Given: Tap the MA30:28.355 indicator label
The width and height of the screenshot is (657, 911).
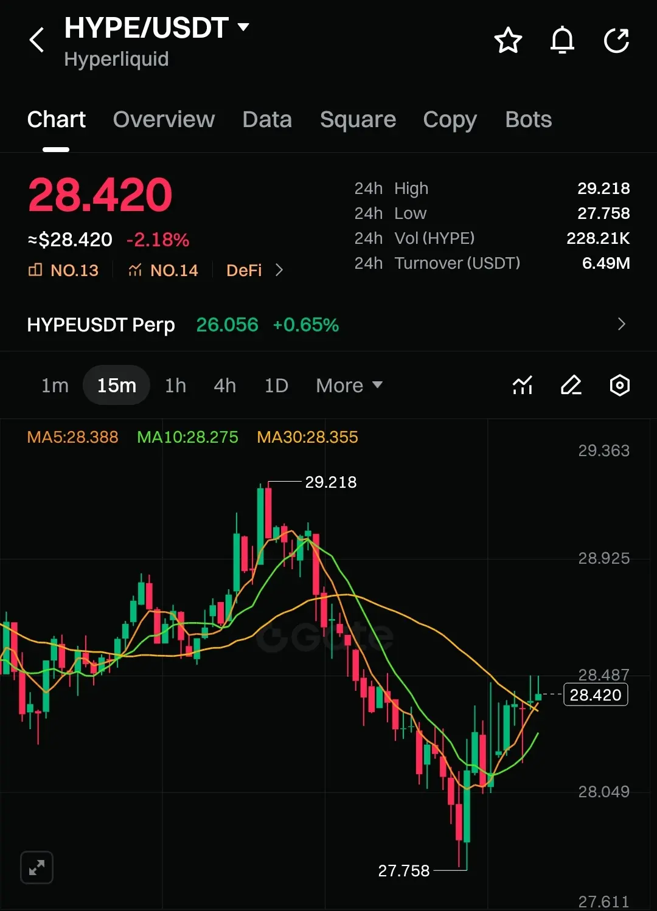Looking at the screenshot, I should [307, 437].
